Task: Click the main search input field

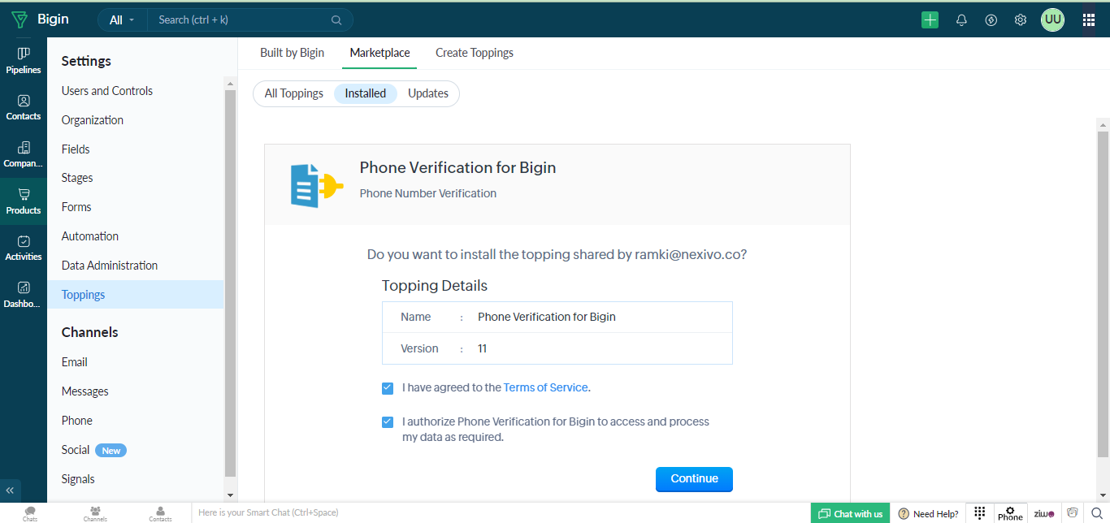Action: coord(240,20)
